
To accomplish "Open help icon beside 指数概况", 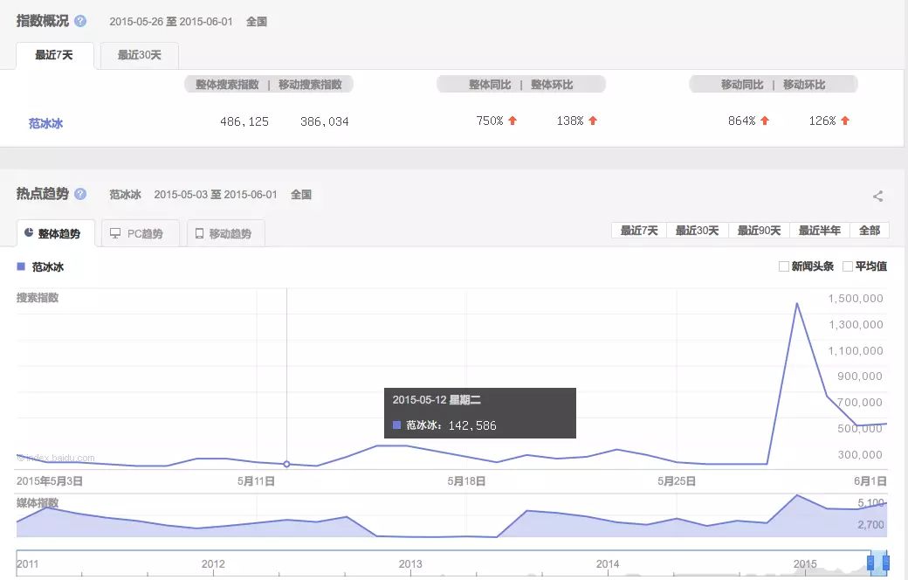I will coord(80,22).
